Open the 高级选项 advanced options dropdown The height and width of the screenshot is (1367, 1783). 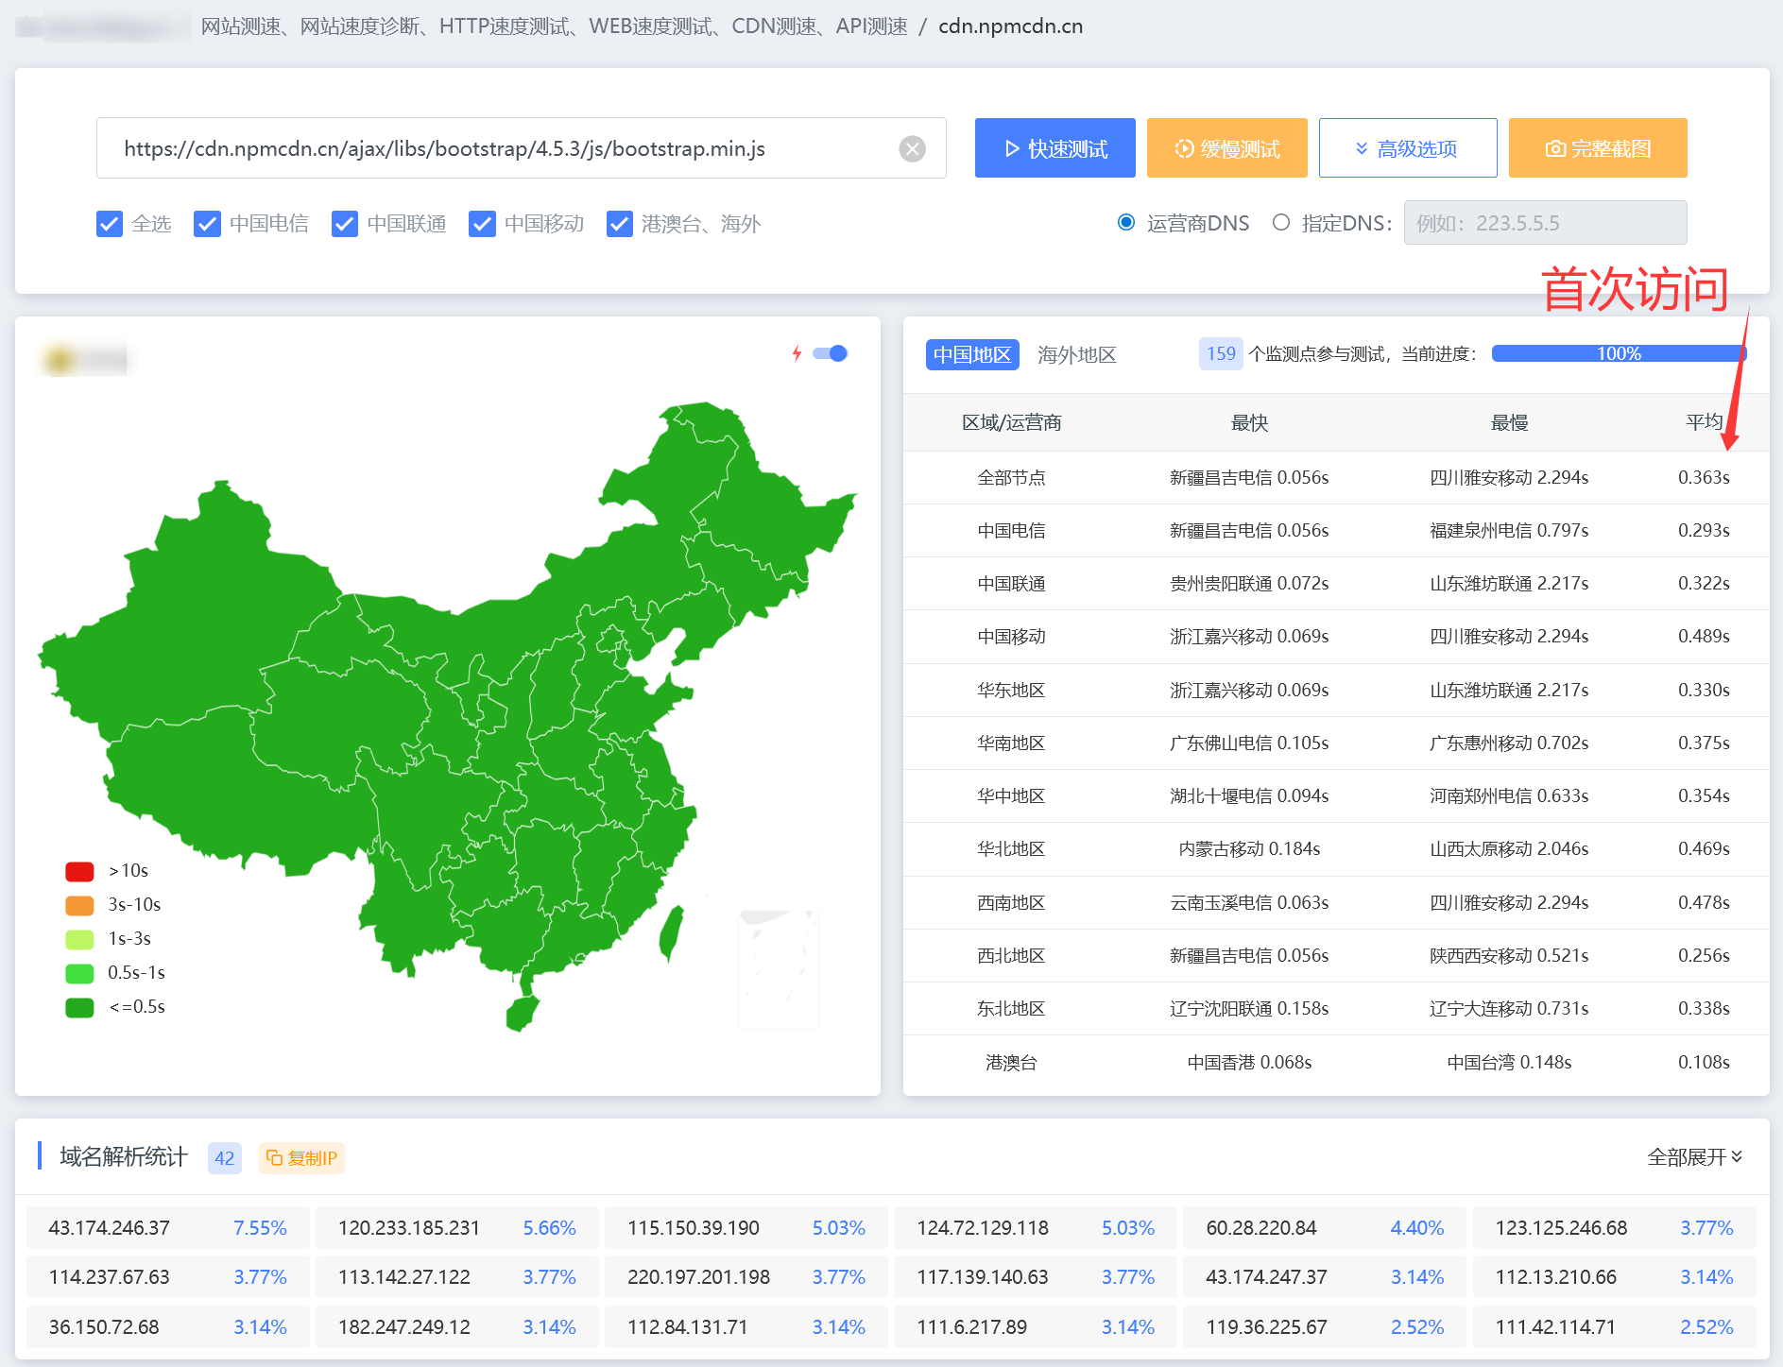1408,148
